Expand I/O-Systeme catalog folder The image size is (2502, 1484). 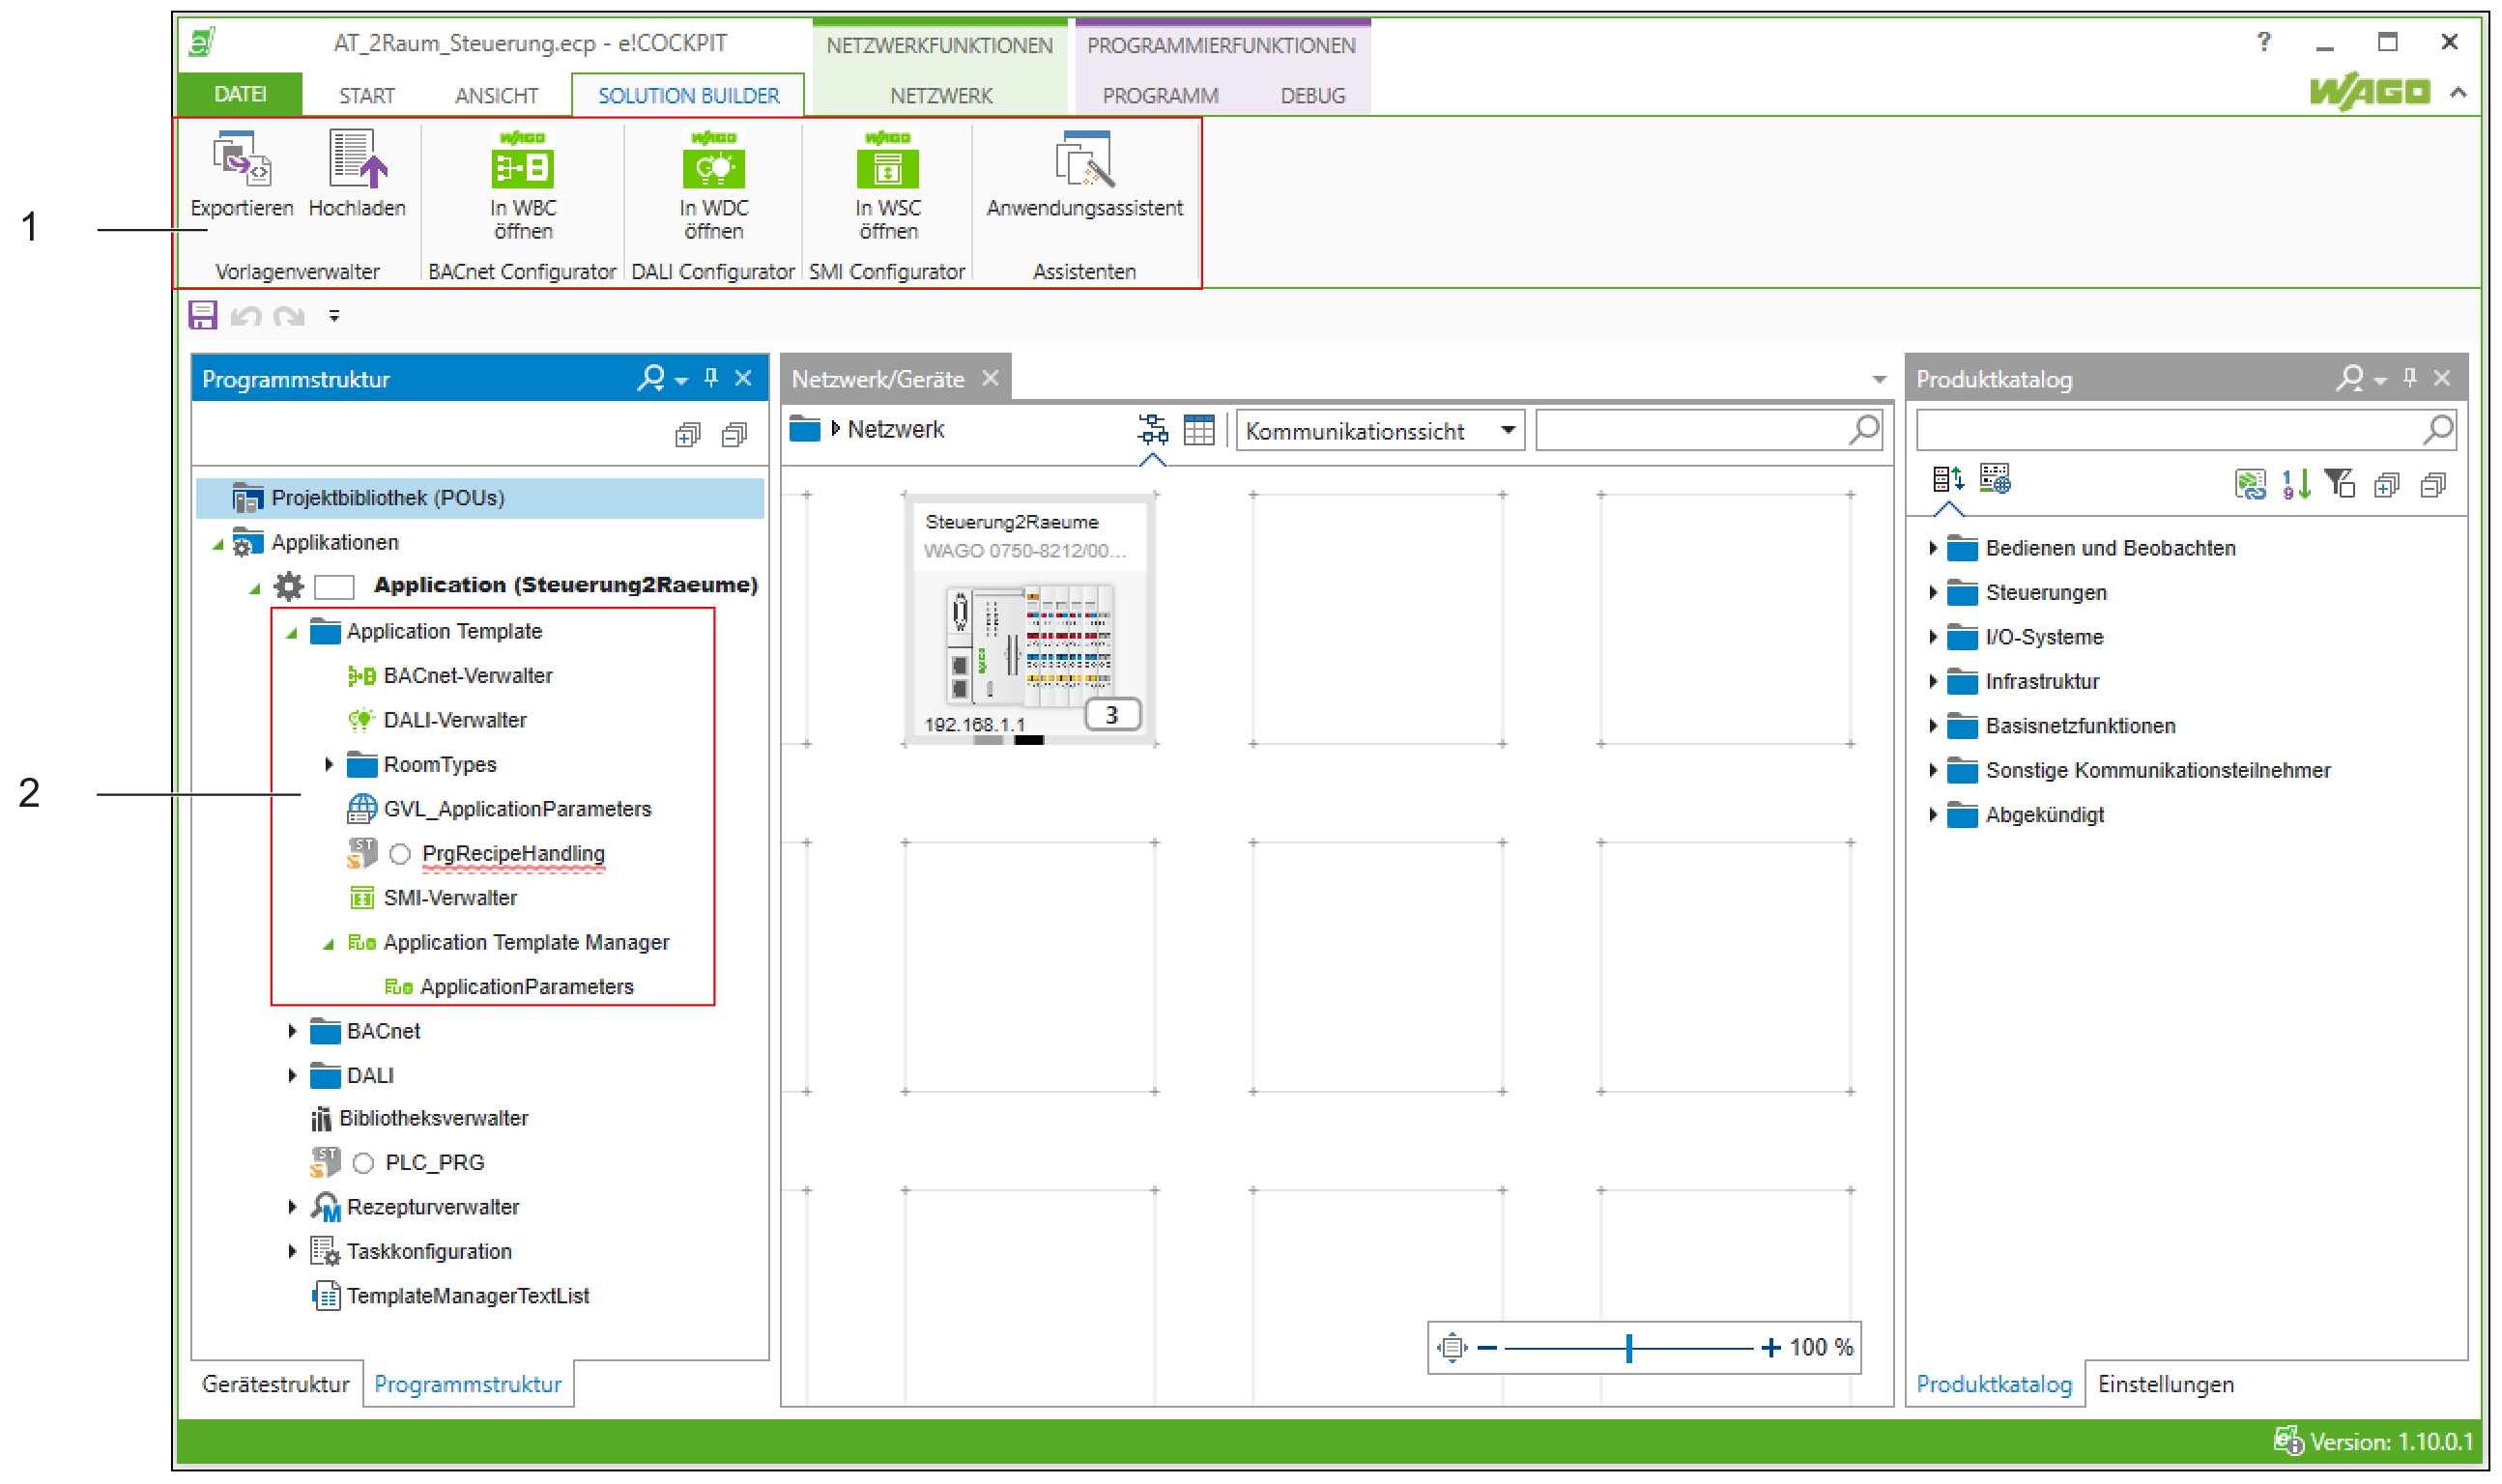click(1932, 637)
